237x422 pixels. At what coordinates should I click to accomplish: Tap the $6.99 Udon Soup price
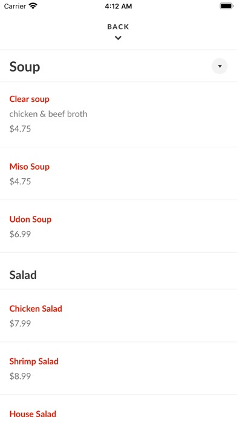coord(20,234)
